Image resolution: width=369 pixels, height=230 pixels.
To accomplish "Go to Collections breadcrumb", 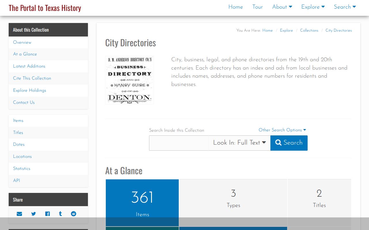I will point(309,30).
